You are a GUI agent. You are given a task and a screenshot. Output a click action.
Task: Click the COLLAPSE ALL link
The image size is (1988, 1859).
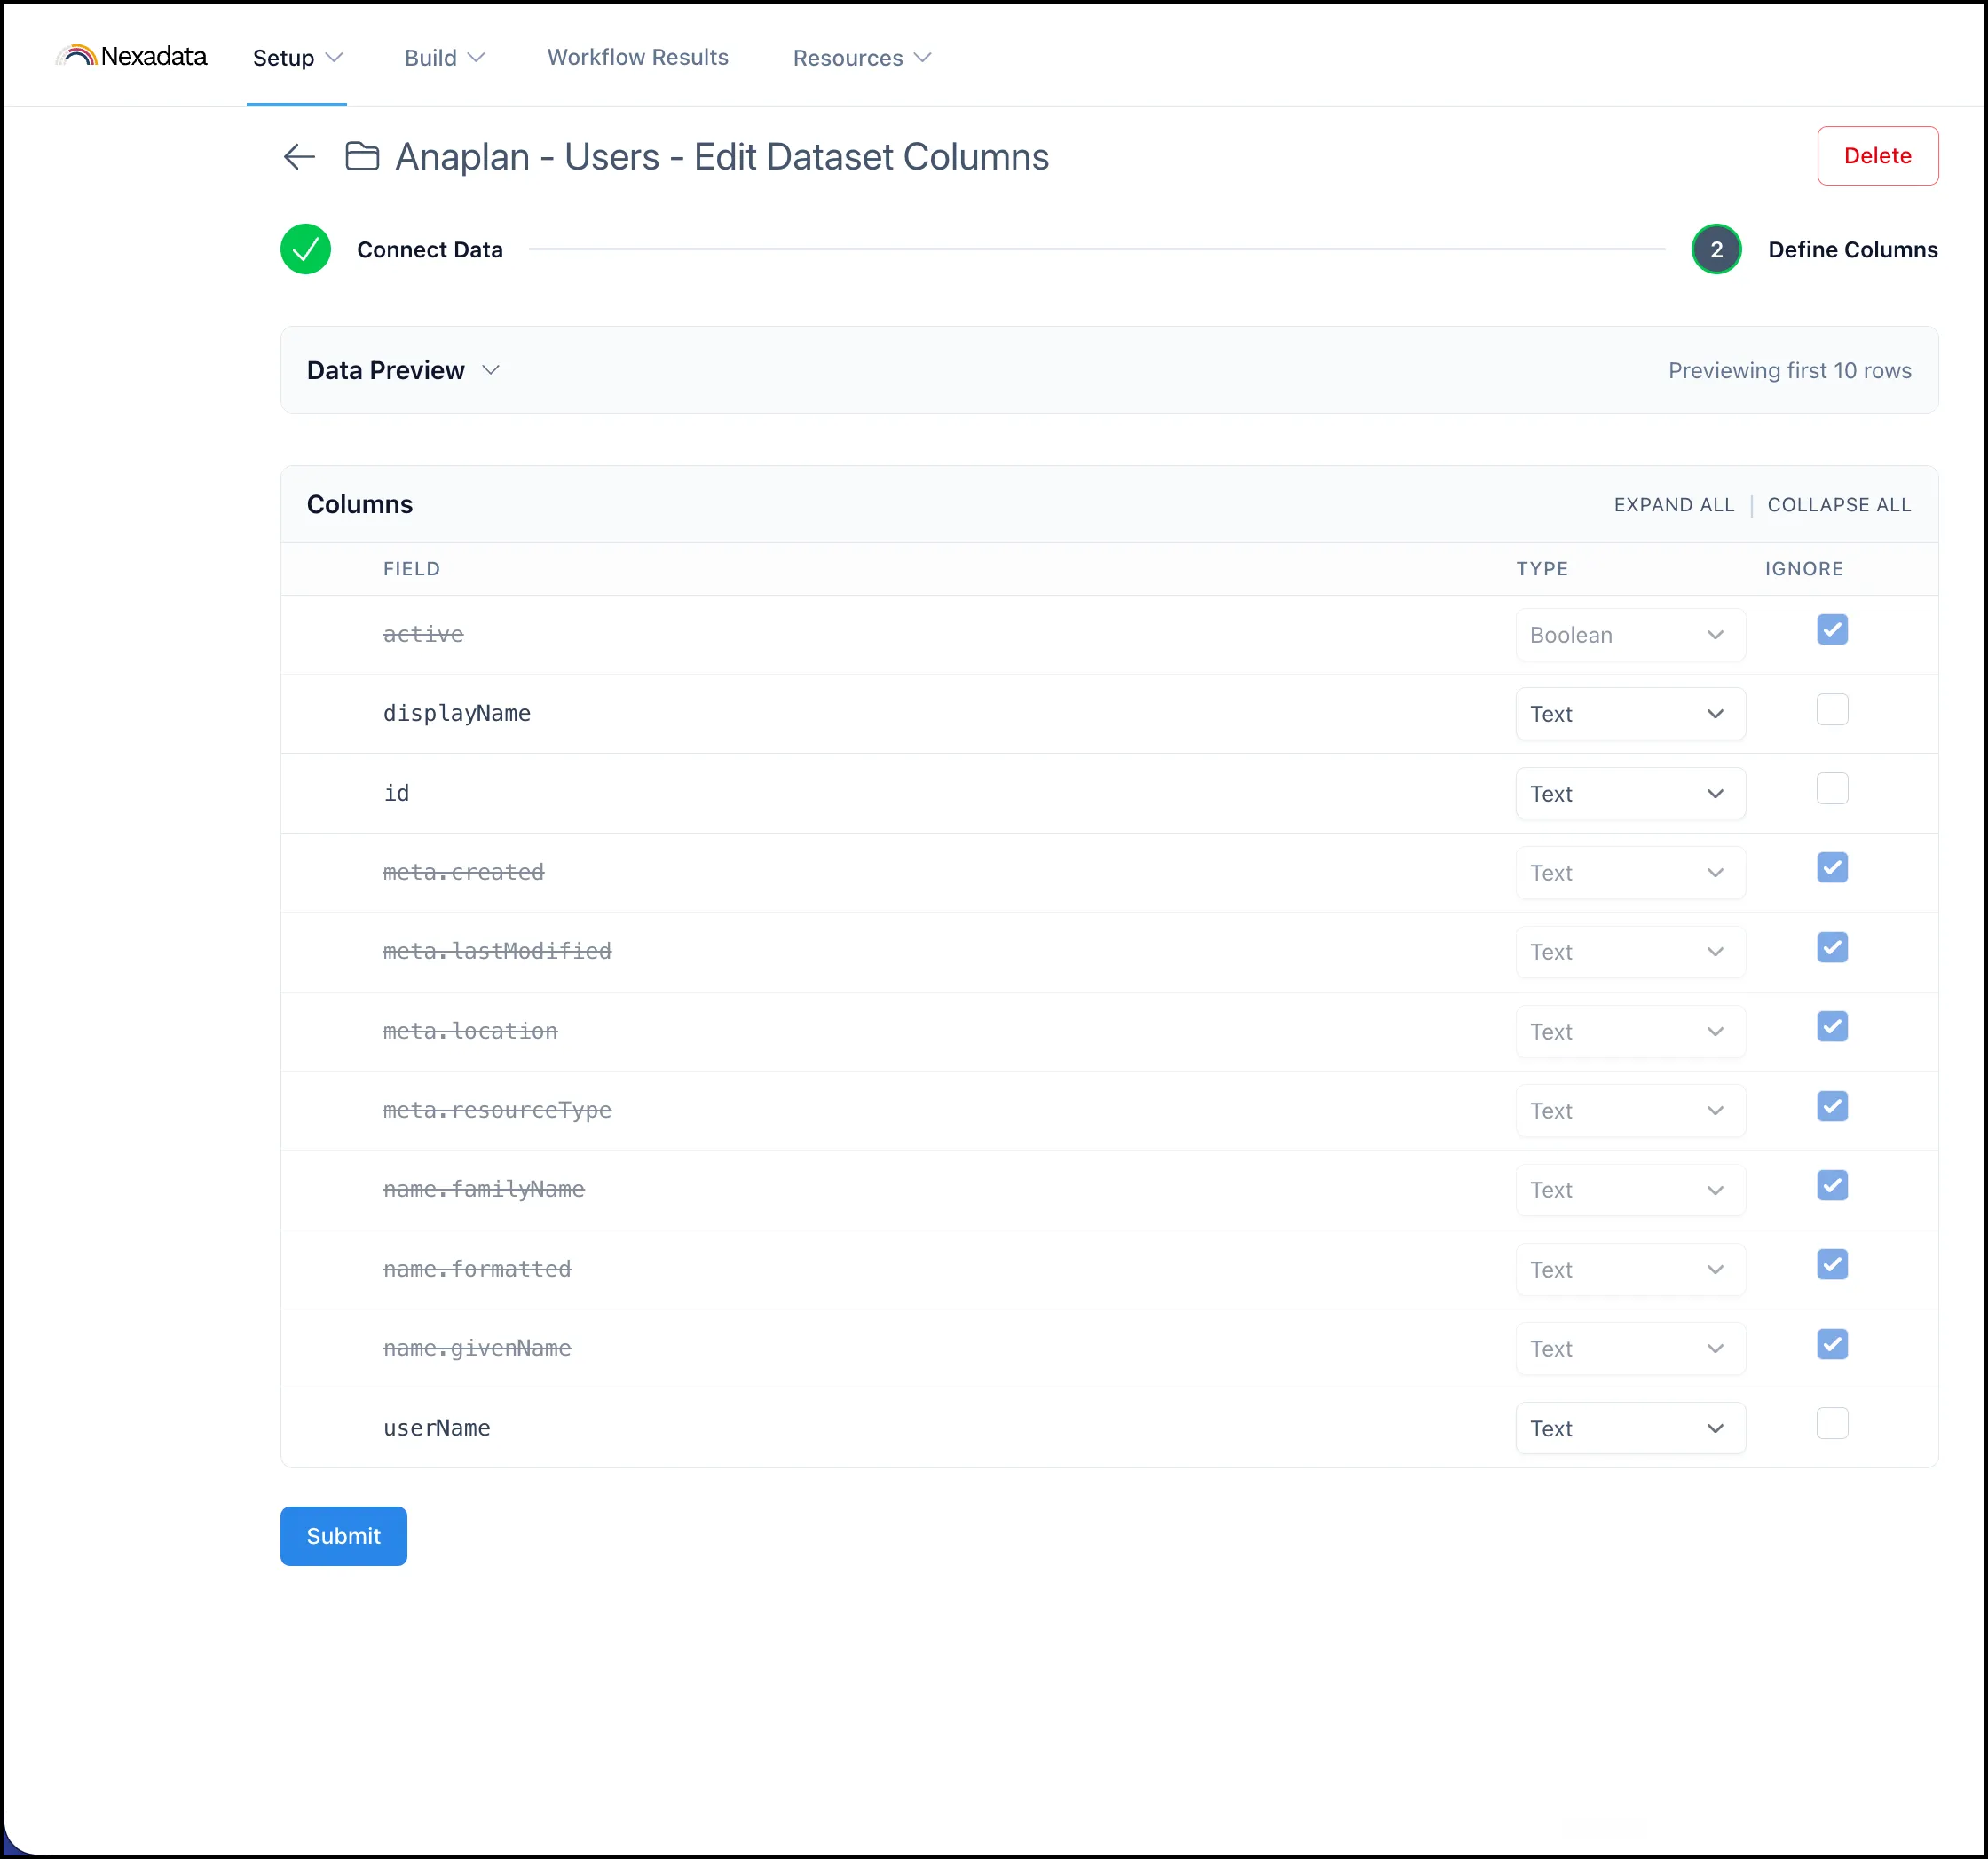(x=1839, y=505)
